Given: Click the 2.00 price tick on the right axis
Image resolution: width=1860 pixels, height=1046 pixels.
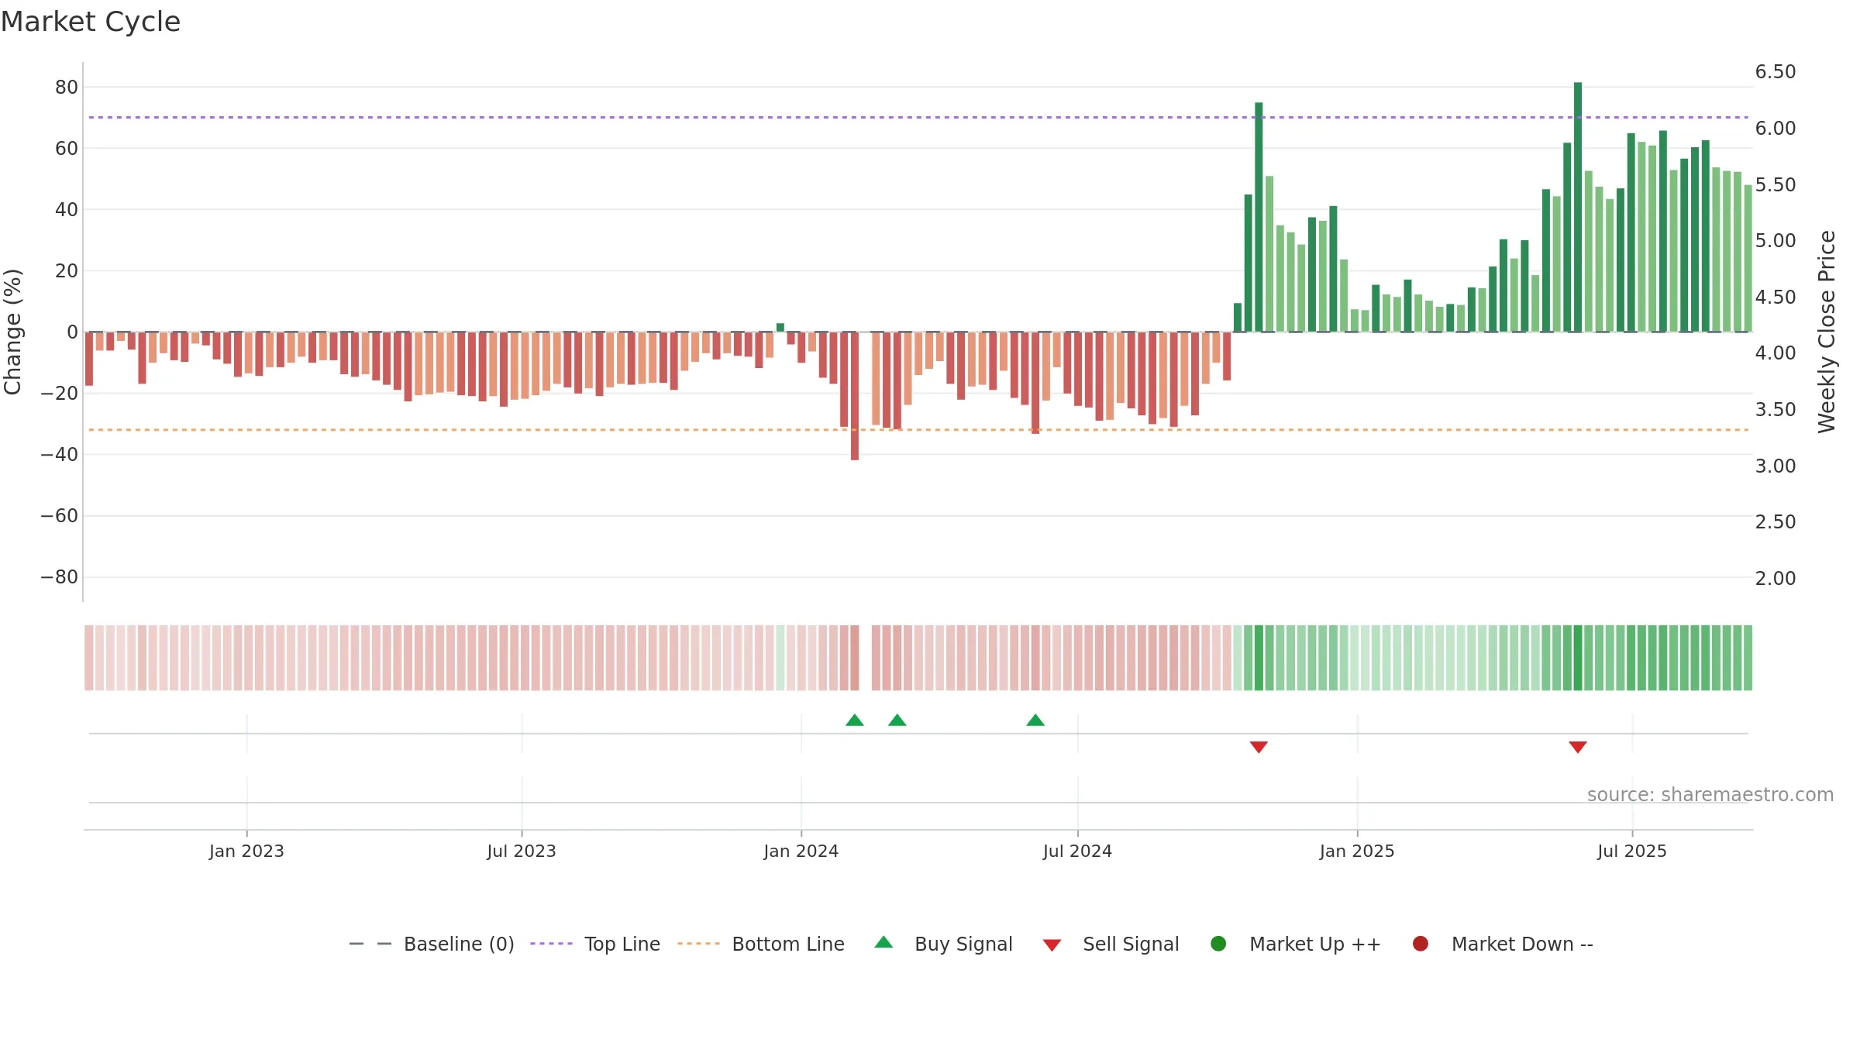Looking at the screenshot, I should tap(1776, 579).
